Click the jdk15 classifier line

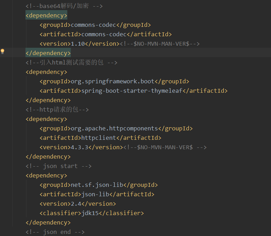92,213
